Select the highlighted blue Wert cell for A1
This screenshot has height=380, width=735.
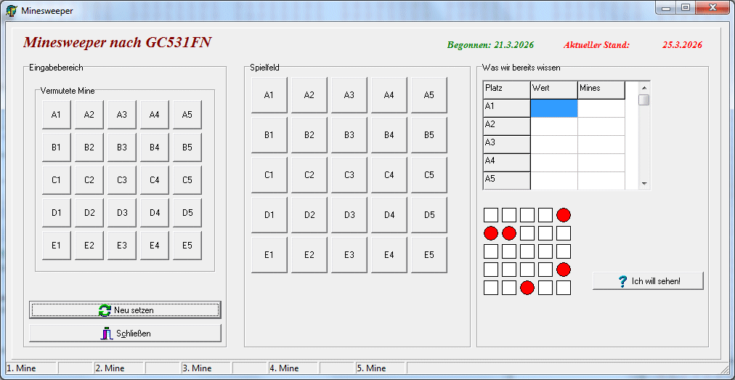553,108
